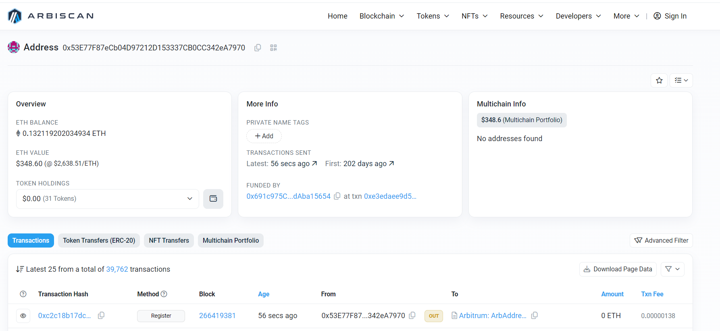Open the Blockchain menu
The width and height of the screenshot is (720, 331).
(382, 16)
